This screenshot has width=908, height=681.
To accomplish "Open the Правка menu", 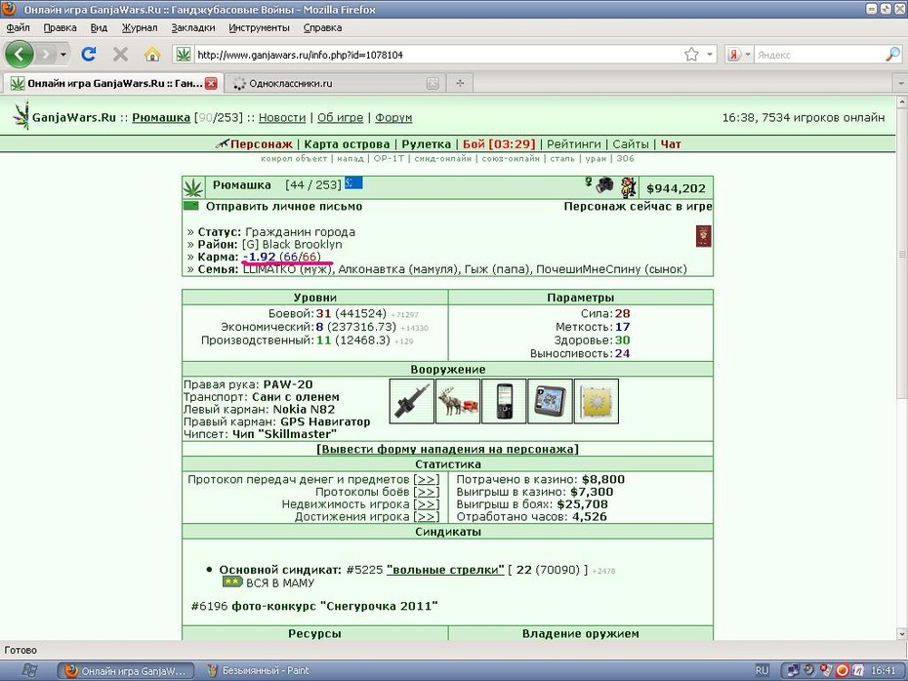I will (x=60, y=27).
